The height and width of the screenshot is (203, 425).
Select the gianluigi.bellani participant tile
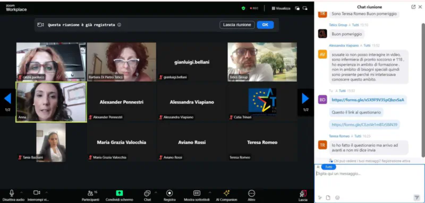pos(192,62)
